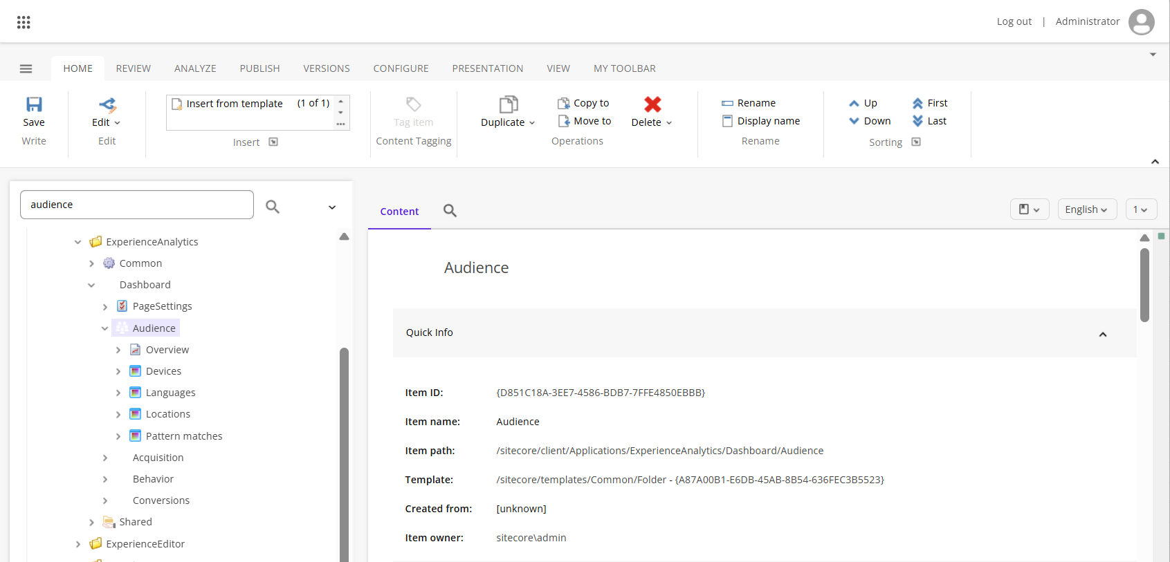The image size is (1170, 562).
Task: Move item Down with the arrow icon
Action: coord(854,121)
